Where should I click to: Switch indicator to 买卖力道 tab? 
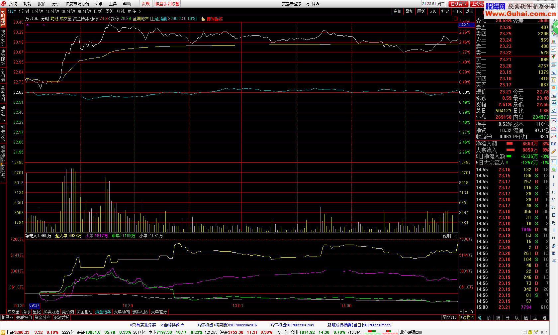[x=51, y=312]
